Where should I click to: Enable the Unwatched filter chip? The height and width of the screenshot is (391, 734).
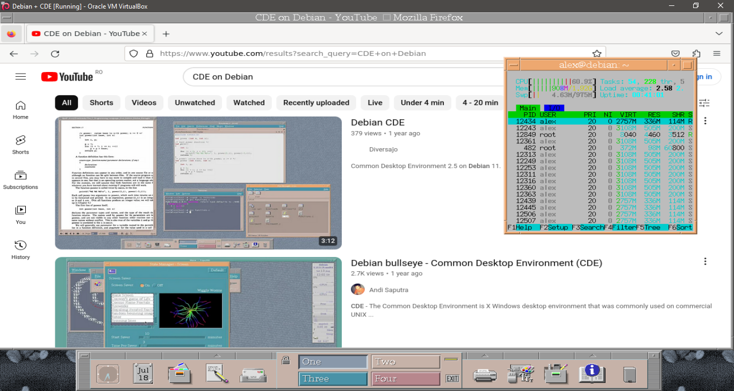pyautogui.click(x=195, y=103)
